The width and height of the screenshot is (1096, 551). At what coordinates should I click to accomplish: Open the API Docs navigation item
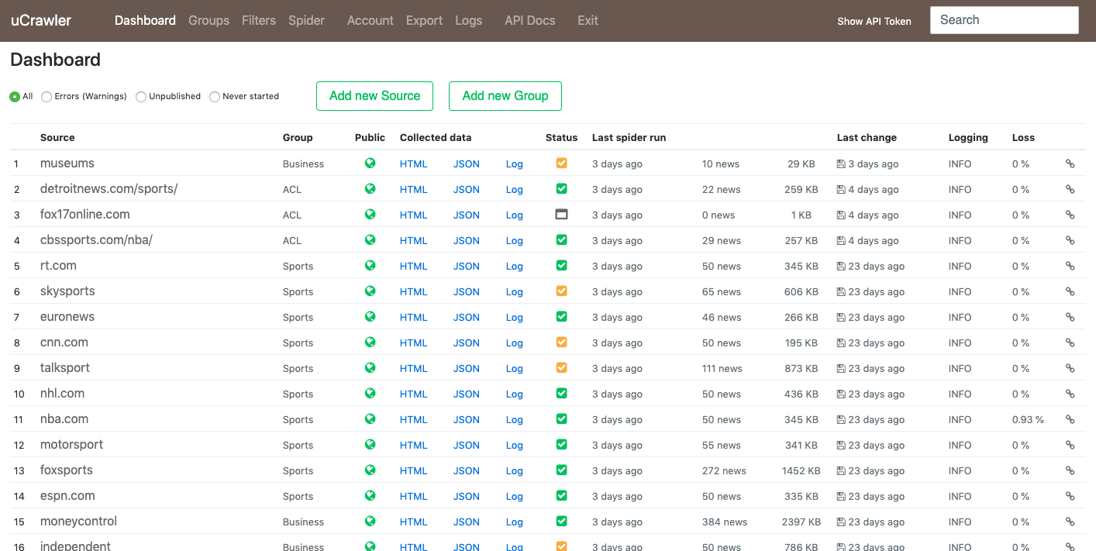click(x=530, y=21)
